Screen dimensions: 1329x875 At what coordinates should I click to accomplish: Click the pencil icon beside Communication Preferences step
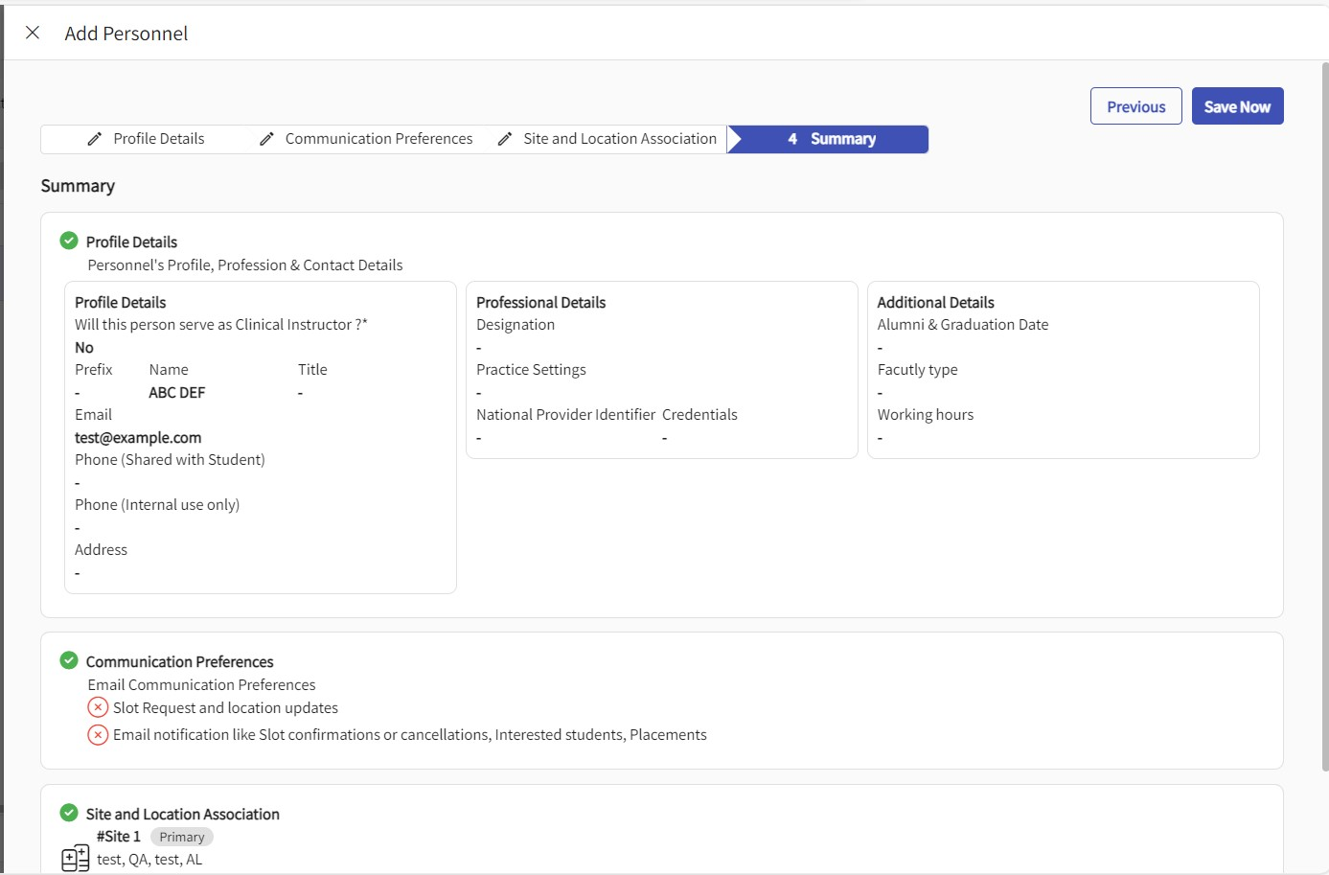click(x=266, y=139)
